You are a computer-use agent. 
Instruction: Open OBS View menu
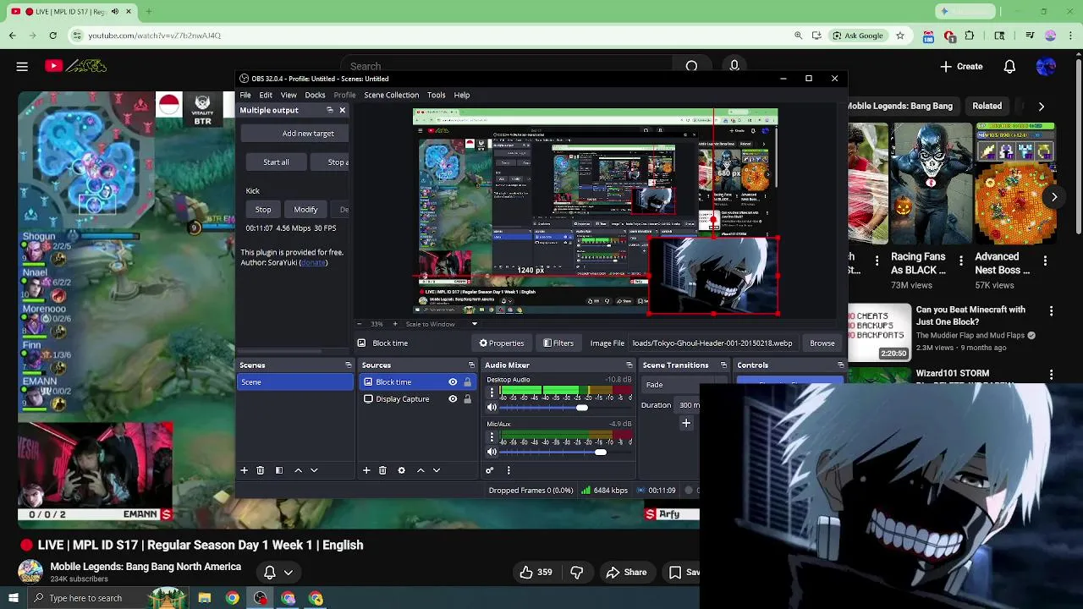coord(289,95)
